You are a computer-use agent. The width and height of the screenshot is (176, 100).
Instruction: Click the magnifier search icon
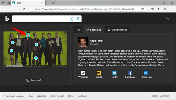point(78,19)
